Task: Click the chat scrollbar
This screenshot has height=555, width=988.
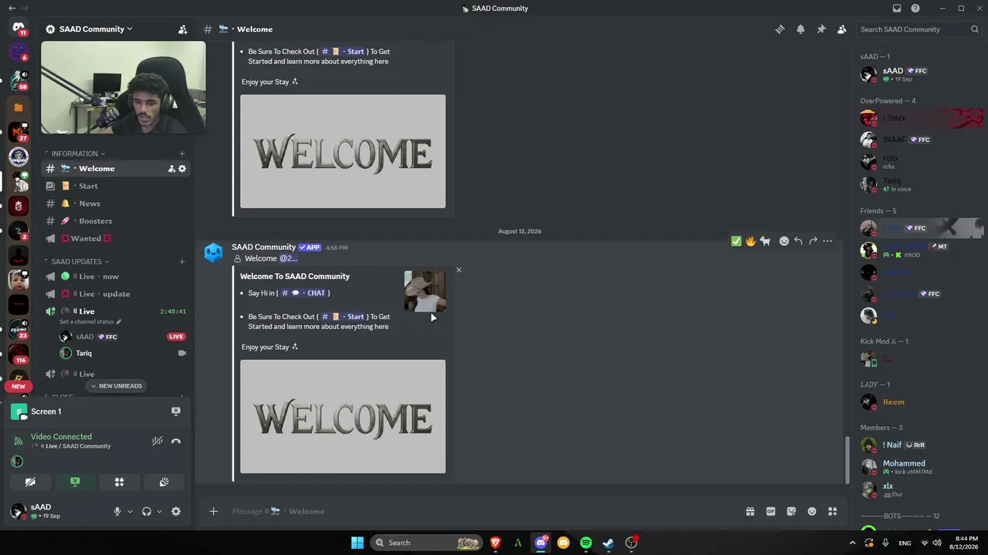Action: pyautogui.click(x=848, y=459)
